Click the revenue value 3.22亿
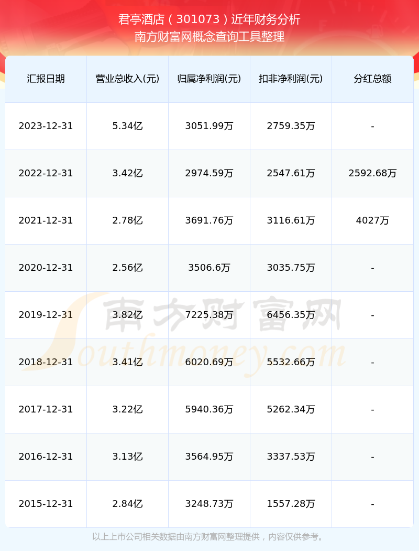 coord(128,409)
